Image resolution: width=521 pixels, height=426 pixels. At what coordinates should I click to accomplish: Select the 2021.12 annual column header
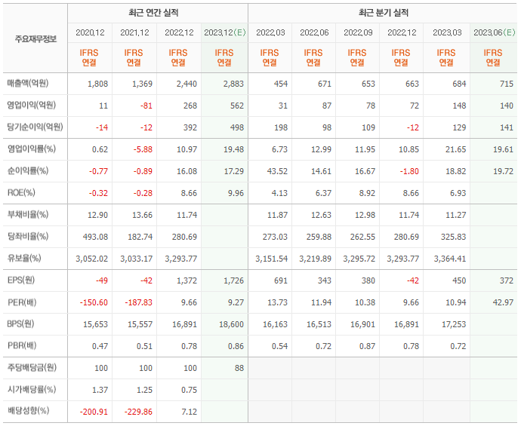tap(134, 32)
